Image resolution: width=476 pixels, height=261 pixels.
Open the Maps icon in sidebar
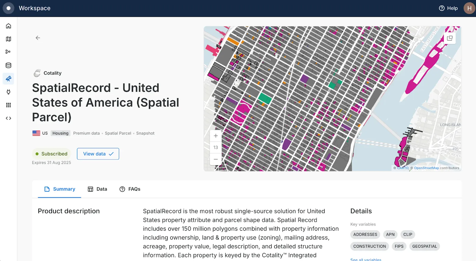[8, 39]
